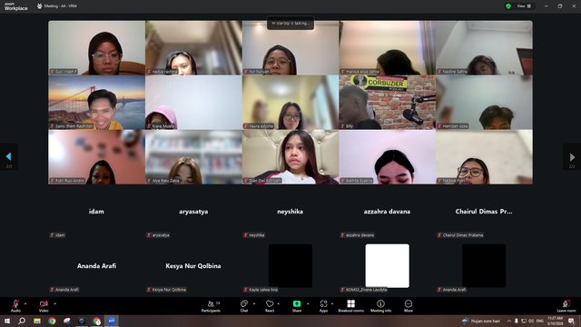Open audio options caret next to Audio

pos(25,303)
